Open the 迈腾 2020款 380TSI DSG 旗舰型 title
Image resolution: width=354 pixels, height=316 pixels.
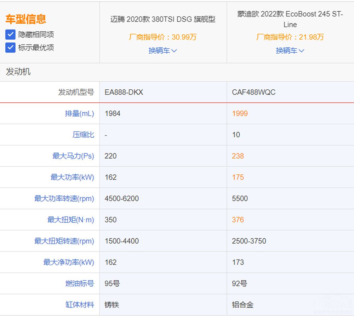[163, 19]
